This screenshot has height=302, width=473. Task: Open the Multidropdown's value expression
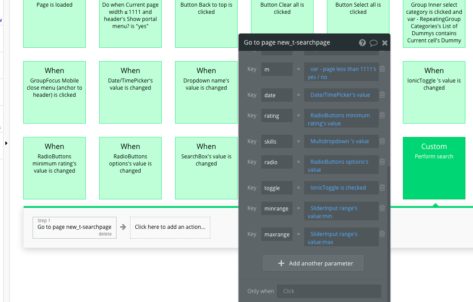[x=339, y=141]
